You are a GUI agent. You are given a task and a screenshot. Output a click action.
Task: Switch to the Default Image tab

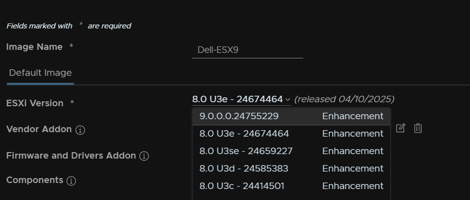tap(40, 73)
